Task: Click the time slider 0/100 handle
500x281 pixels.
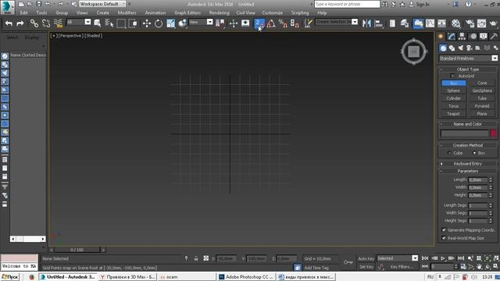Action: (77, 250)
